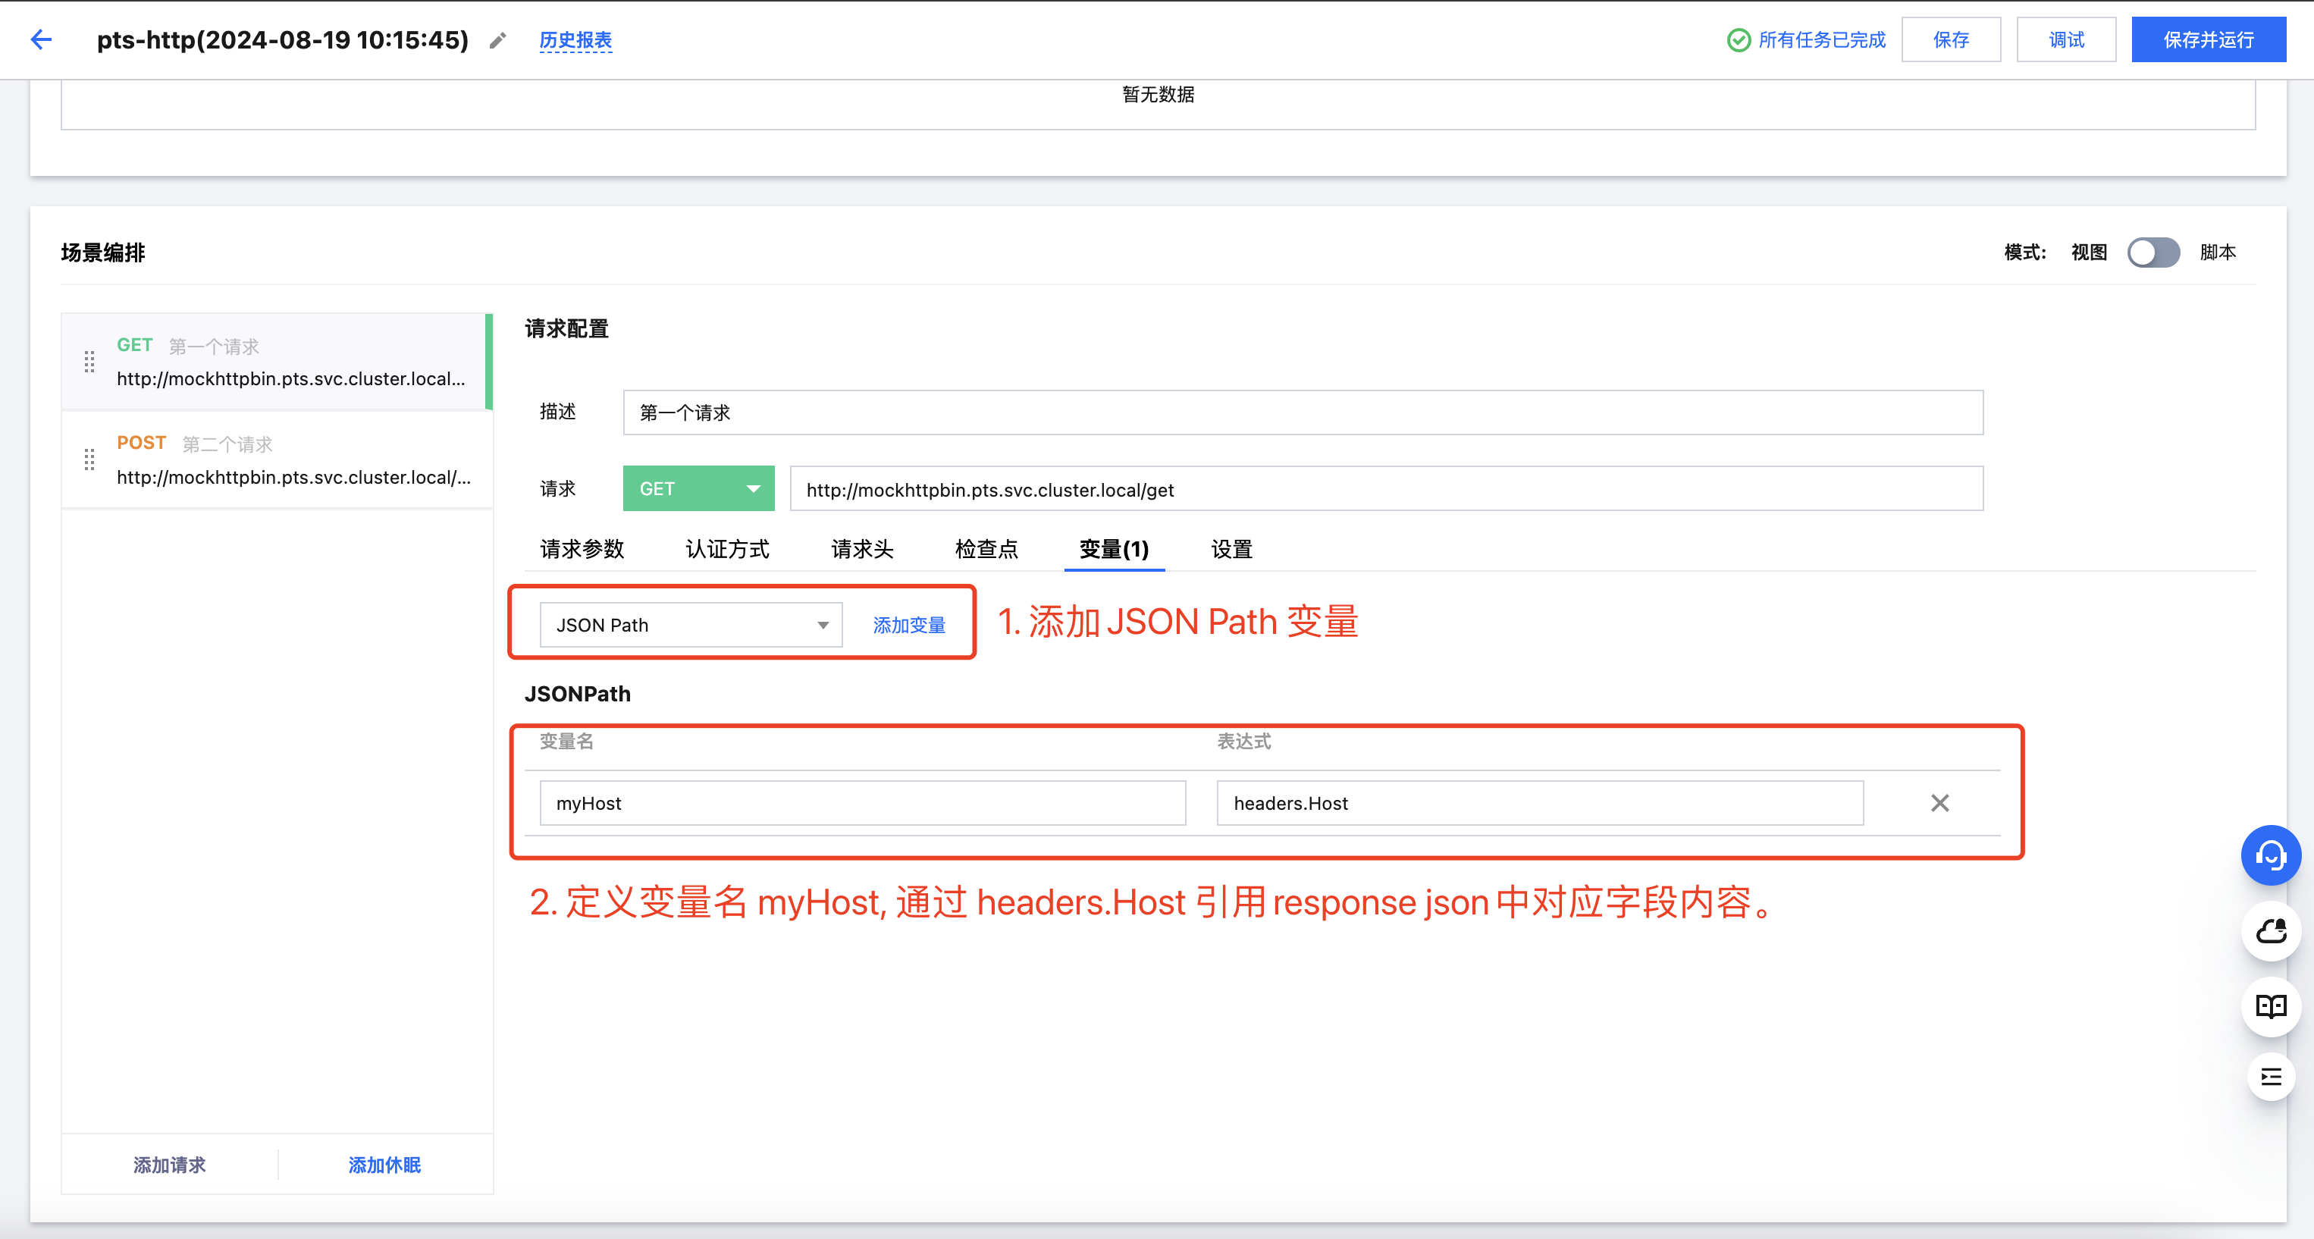Click the cloud assistant floating icon
Viewport: 2314px width, 1239px height.
[2270, 931]
